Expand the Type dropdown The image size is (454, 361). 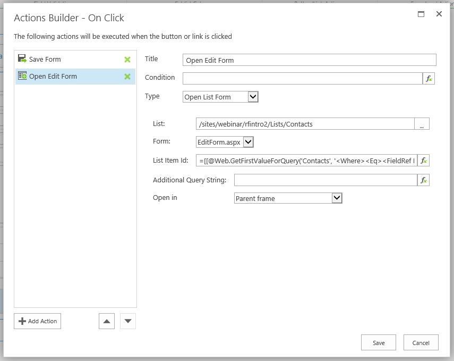[253, 97]
